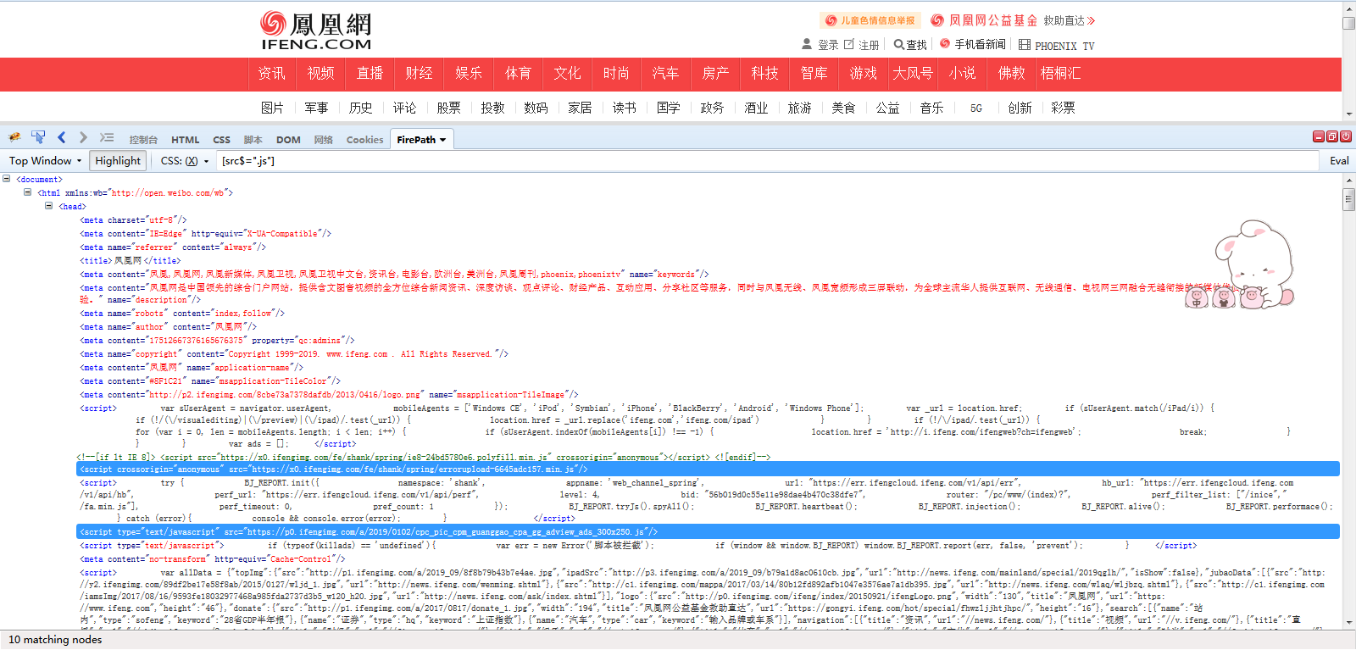The image size is (1356, 650).
Task: Activate the inspect element pointer tool
Action: (x=38, y=137)
